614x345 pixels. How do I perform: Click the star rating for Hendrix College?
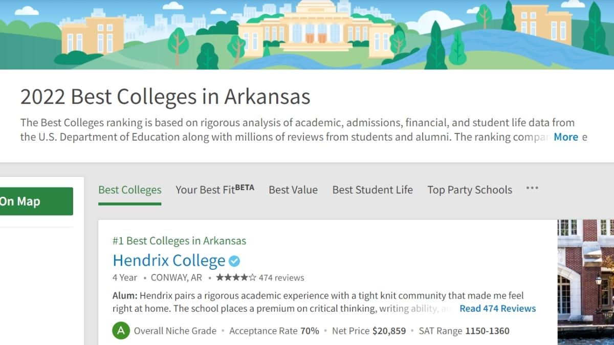tap(236, 278)
